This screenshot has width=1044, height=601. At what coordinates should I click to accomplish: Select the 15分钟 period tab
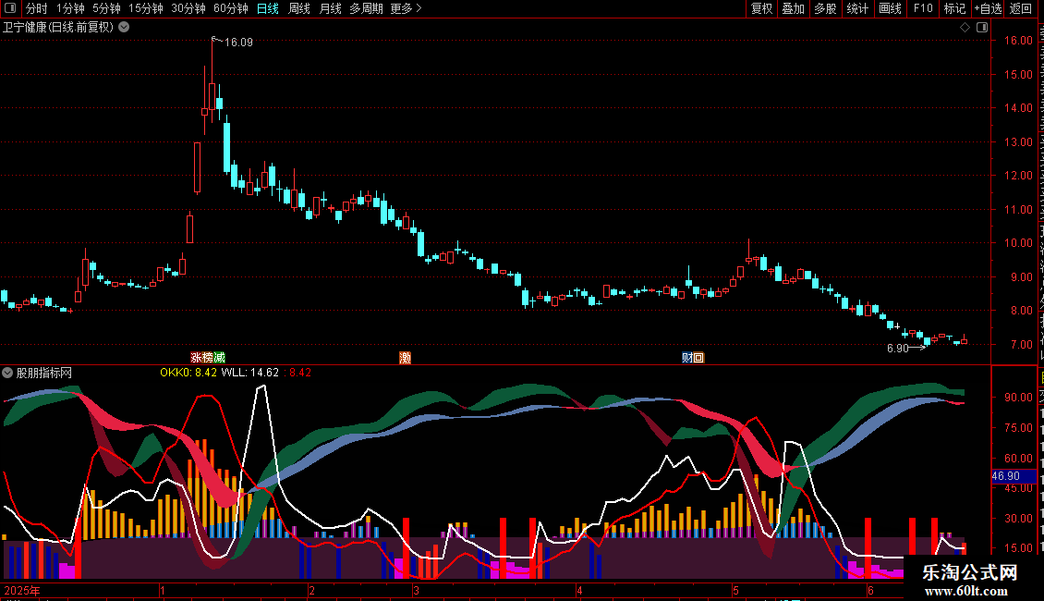pyautogui.click(x=146, y=8)
